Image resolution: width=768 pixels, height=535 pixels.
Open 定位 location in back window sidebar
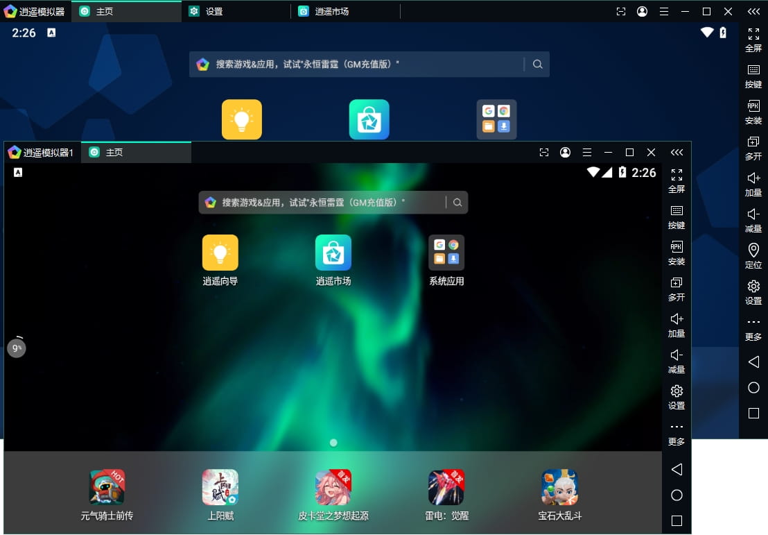point(753,257)
